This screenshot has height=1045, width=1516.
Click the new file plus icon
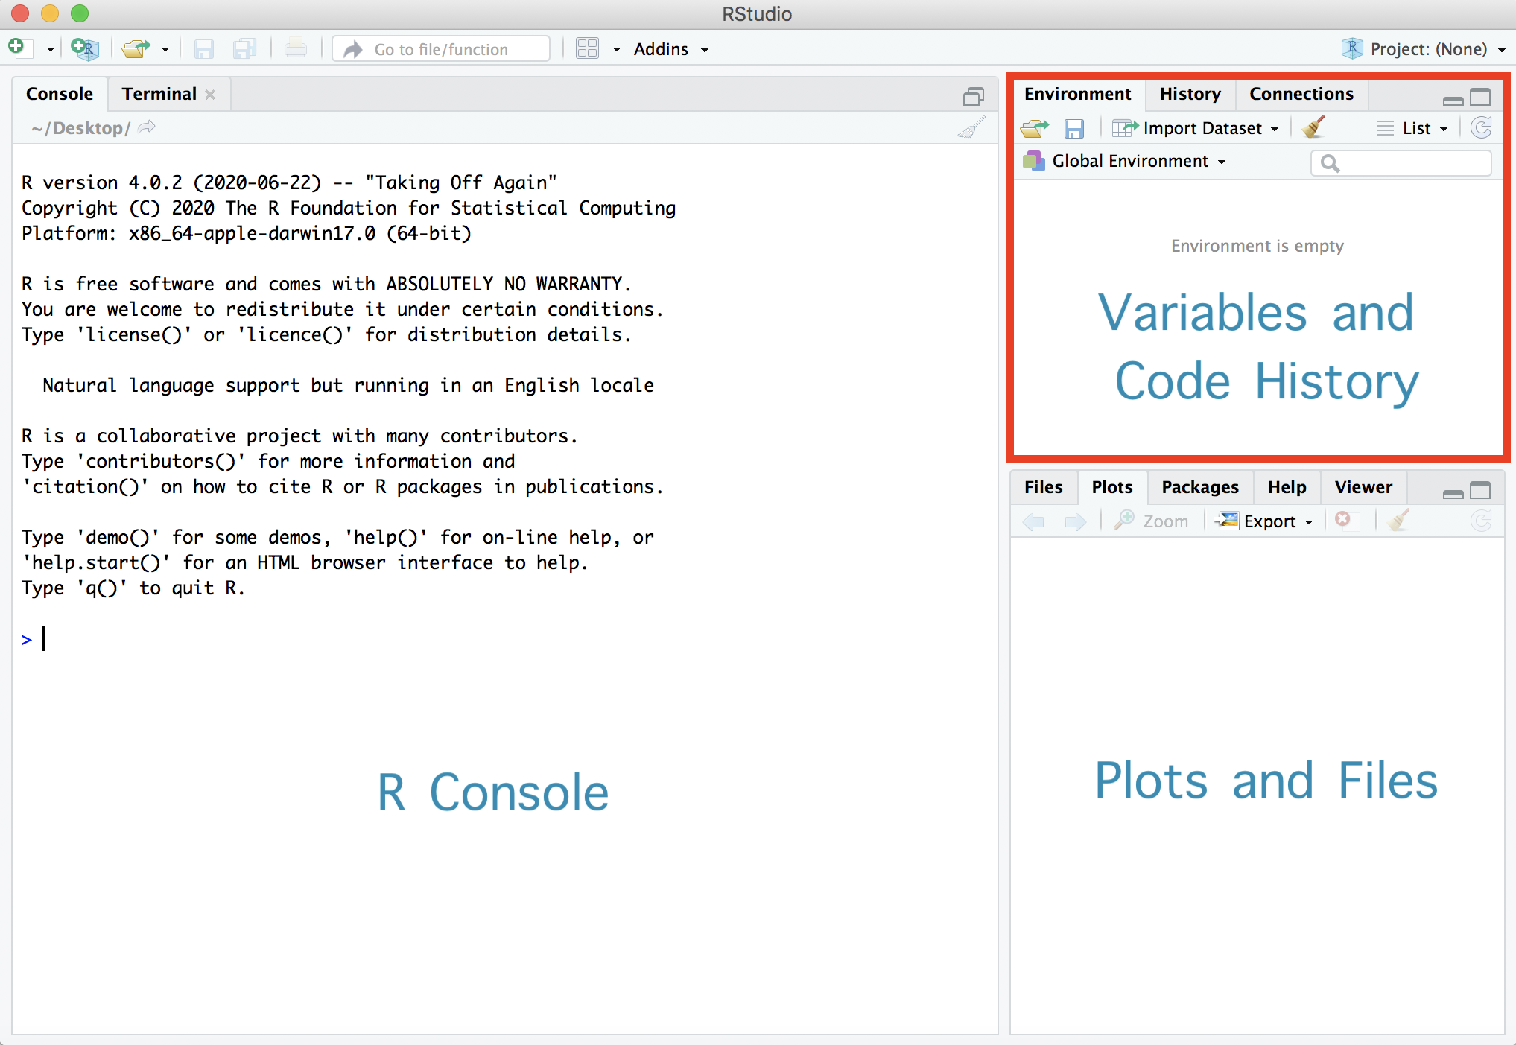[17, 48]
